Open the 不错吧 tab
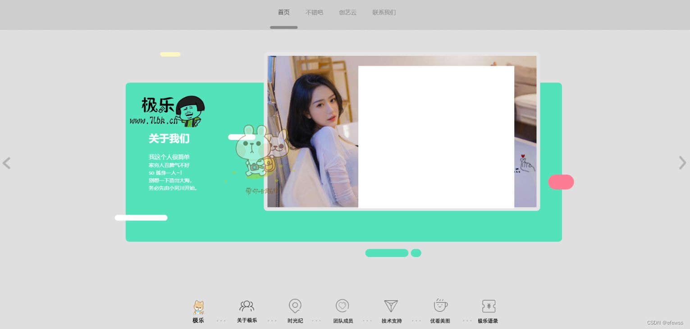This screenshot has height=329, width=690. coord(314,12)
